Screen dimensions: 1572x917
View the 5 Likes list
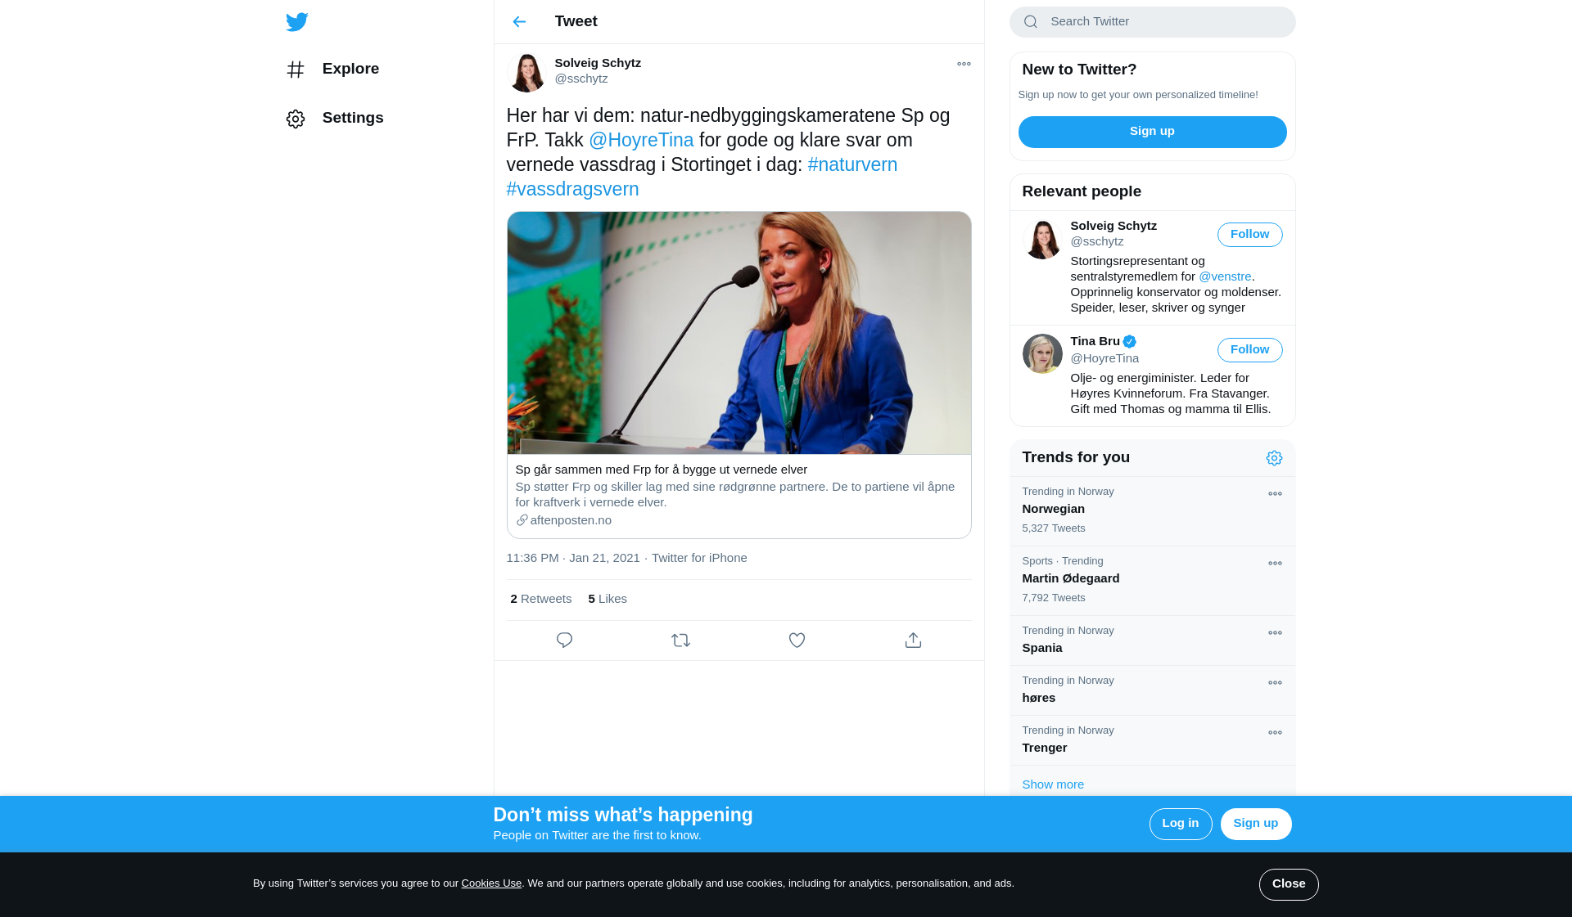point(608,599)
